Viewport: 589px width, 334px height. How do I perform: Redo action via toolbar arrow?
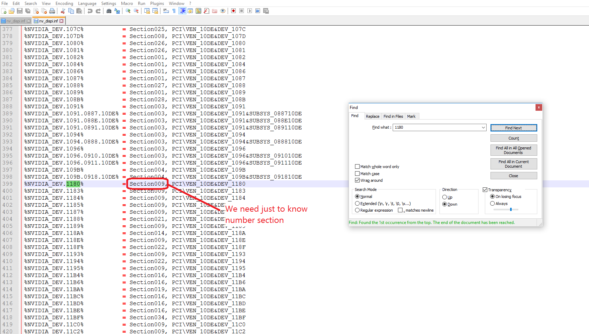tap(98, 11)
